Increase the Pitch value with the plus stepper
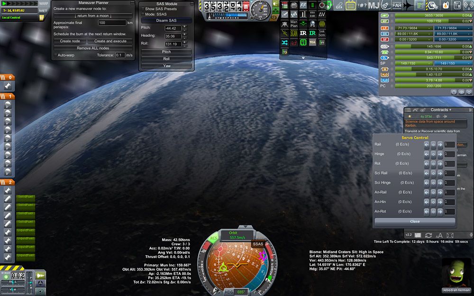This screenshot has width=474, height=296. coord(184,27)
